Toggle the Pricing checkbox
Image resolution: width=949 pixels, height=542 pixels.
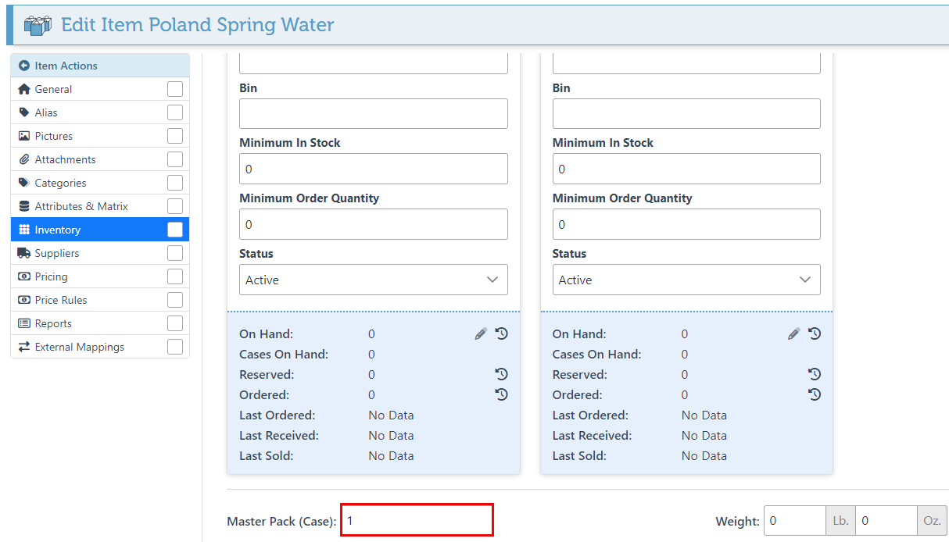(175, 276)
